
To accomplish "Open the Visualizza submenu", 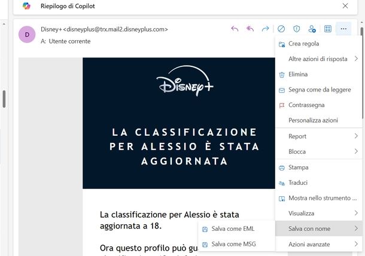I will click(x=318, y=214).
